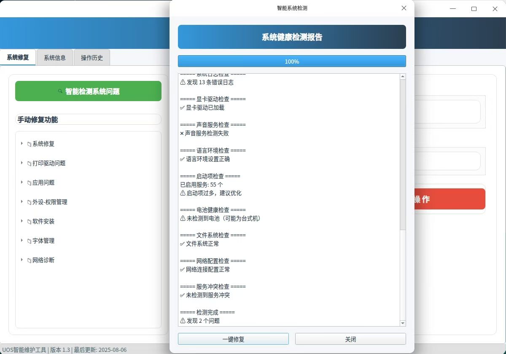Close the 智能系统检测 dialog with the X
506x354 pixels.
point(404,8)
